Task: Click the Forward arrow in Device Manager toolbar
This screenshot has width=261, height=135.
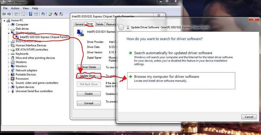Action: (x=9, y=14)
